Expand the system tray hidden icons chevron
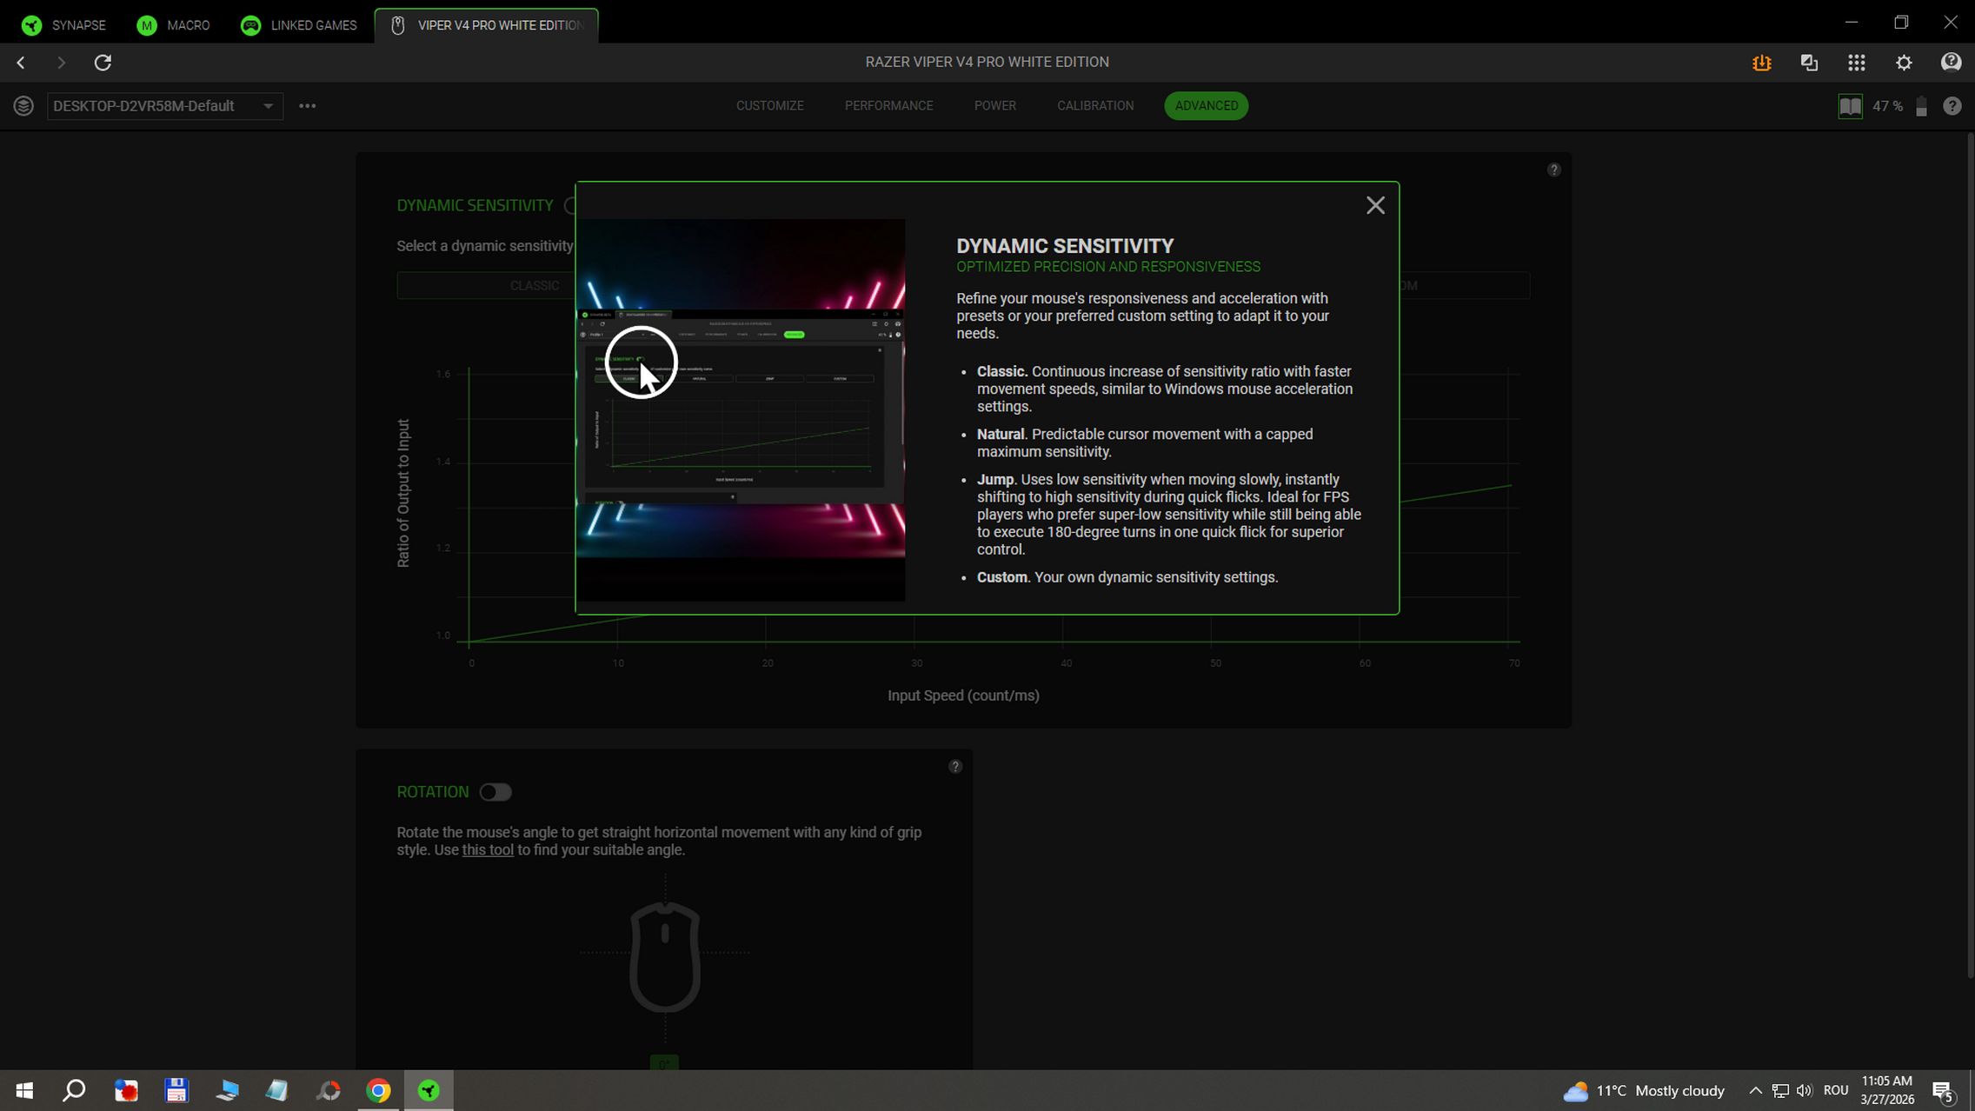Screen dimensions: 1975x1111 click(1754, 1090)
